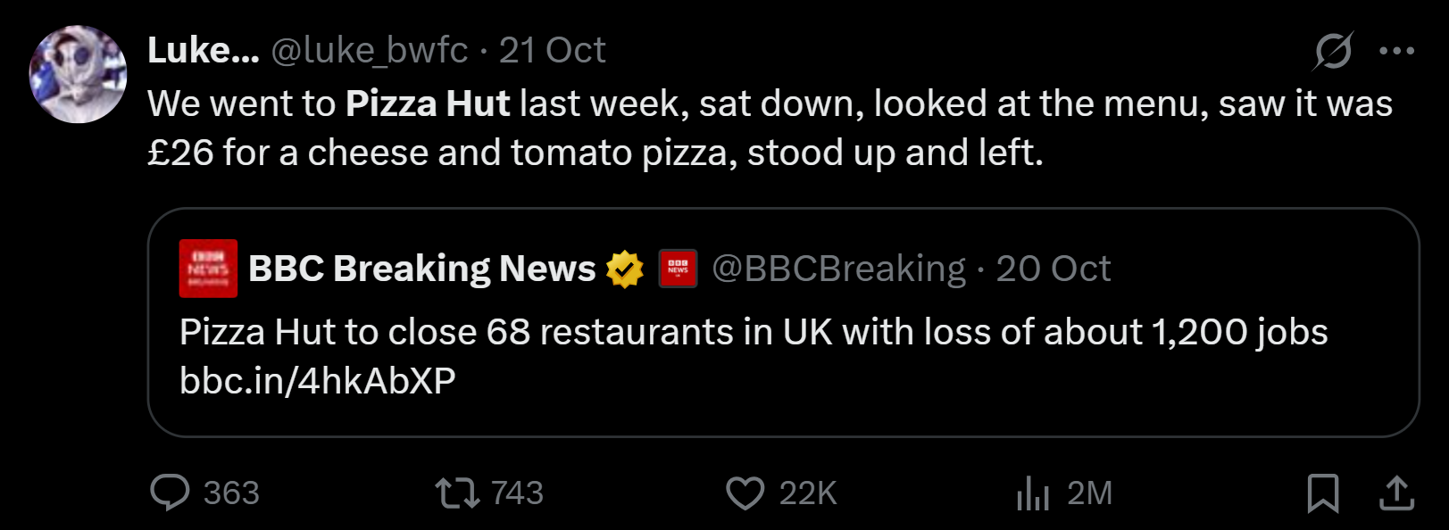This screenshot has height=530, width=1449.
Task: Click the Grok slashed-circle icon
Action: [x=1333, y=51]
